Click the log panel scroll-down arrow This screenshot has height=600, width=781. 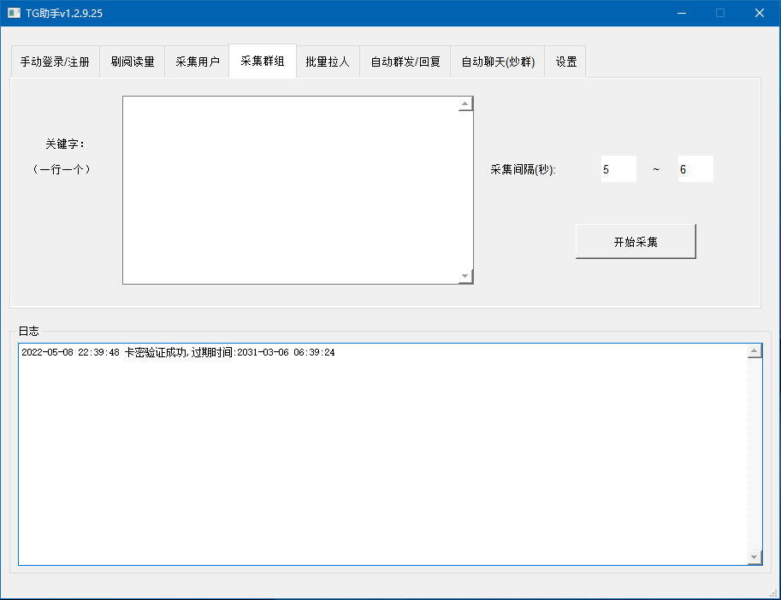pyautogui.click(x=754, y=557)
